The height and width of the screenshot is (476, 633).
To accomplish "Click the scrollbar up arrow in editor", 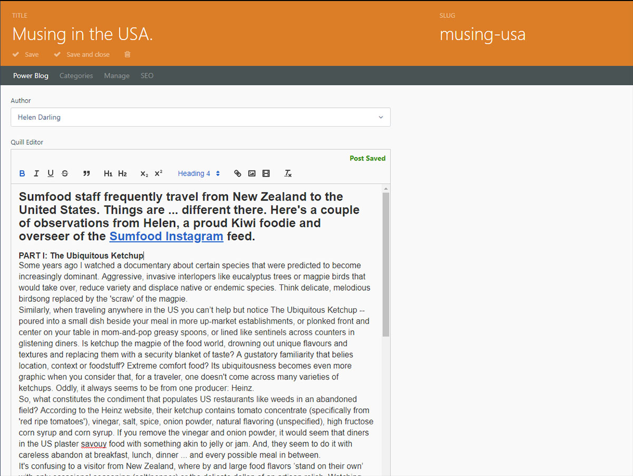I will [386, 188].
